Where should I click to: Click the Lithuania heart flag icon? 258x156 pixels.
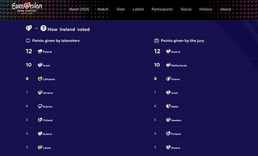pyautogui.click(x=40, y=79)
